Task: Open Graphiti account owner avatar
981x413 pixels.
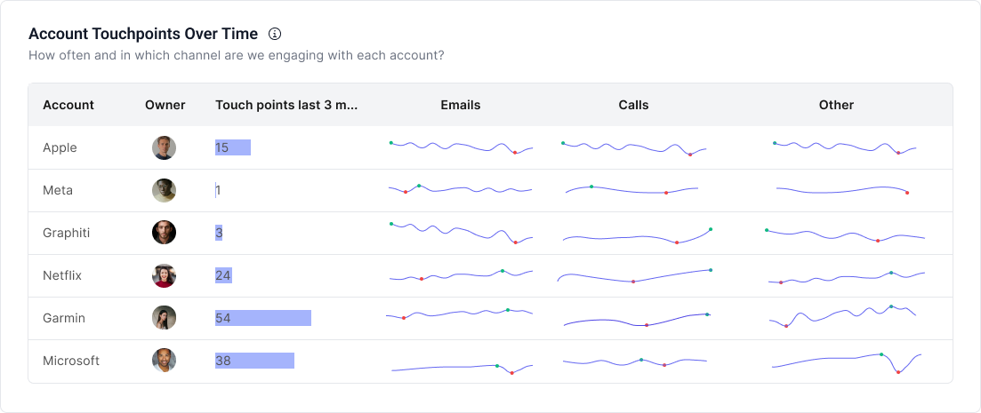Action: pyautogui.click(x=164, y=233)
